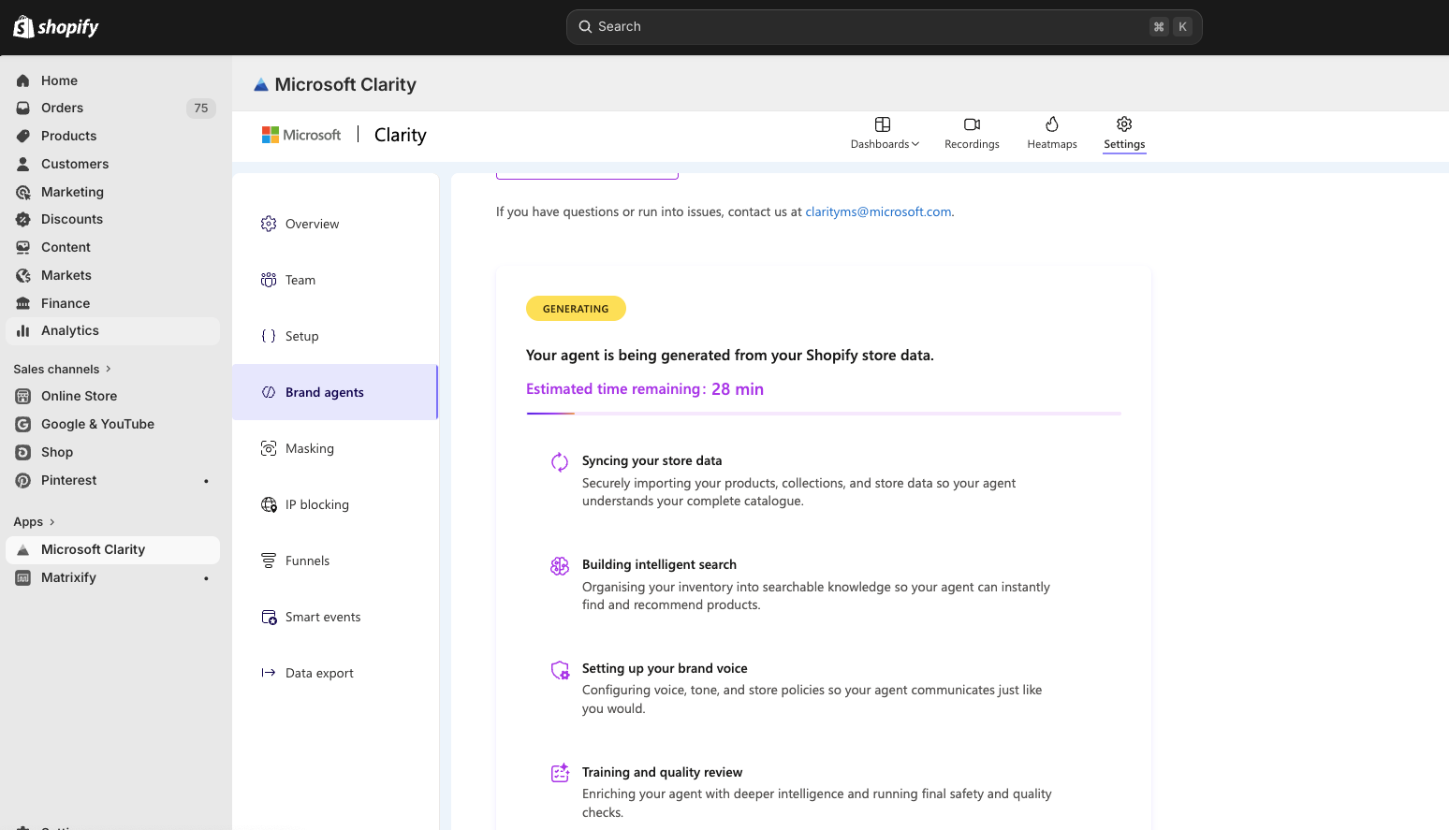Click the Markets globe icon
Screen dimensions: 1449x830
(23, 275)
